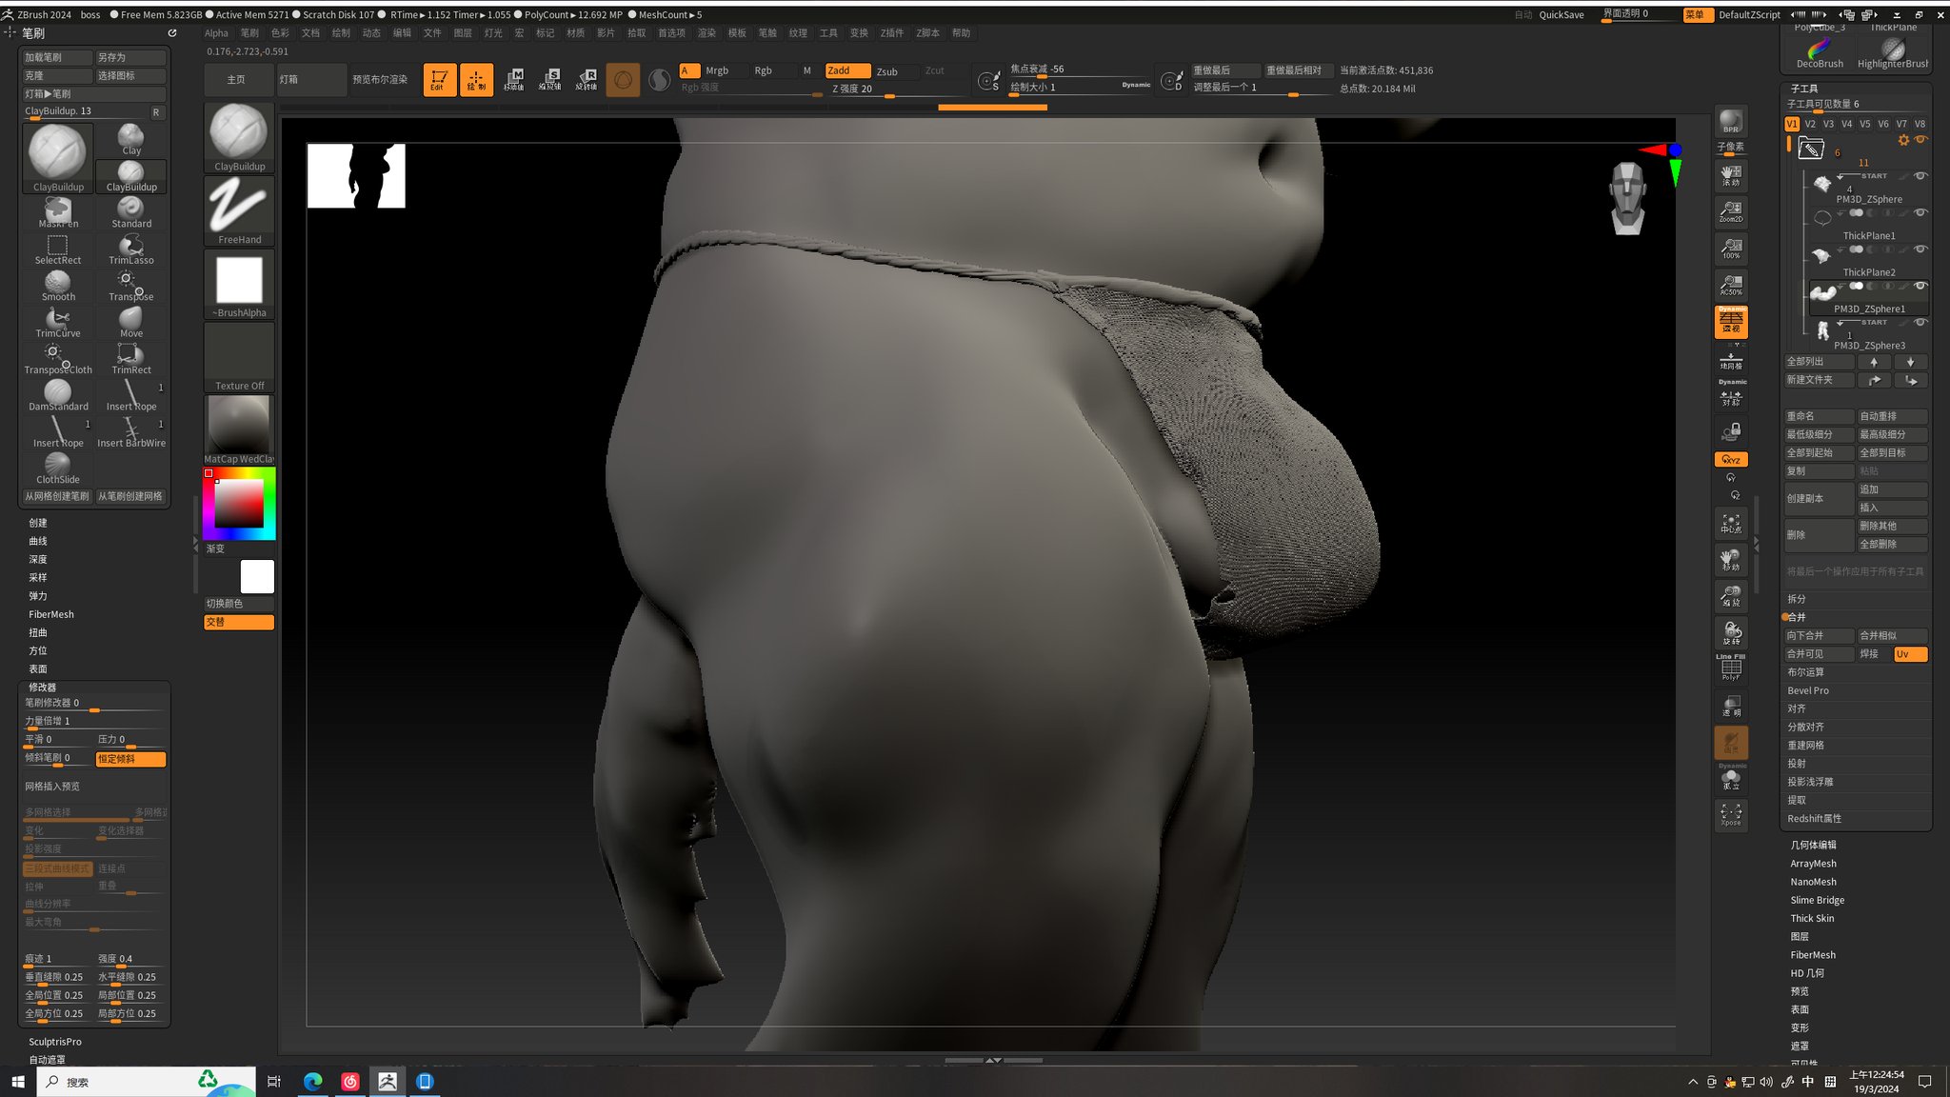Open the Zoom2D tool
This screenshot has width=1950, height=1097.
click(x=1730, y=211)
